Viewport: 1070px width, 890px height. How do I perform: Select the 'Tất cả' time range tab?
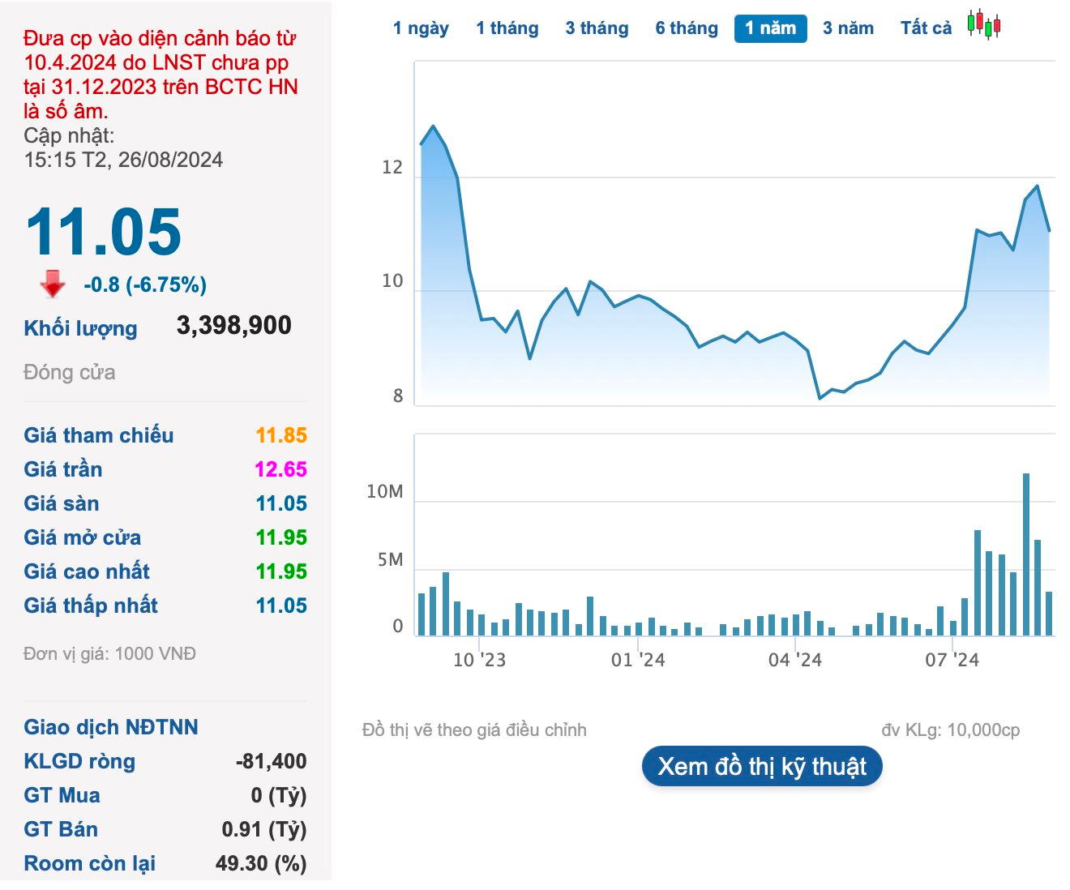926,28
